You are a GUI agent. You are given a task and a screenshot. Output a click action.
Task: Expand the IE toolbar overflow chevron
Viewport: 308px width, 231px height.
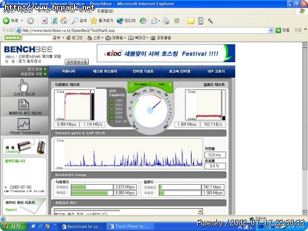tap(305, 30)
